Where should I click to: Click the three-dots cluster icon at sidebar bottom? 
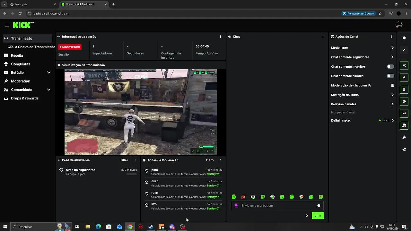pyautogui.click(x=404, y=149)
